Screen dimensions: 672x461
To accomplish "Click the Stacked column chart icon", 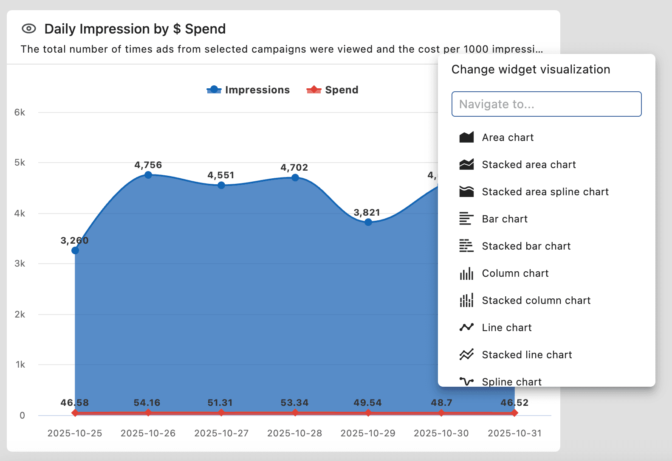I will coord(466,301).
